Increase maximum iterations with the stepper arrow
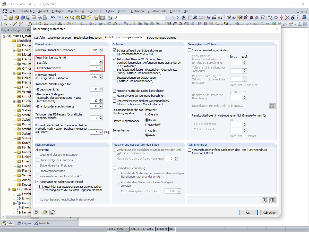Viewport: 309px width, 232px height. (100, 49)
